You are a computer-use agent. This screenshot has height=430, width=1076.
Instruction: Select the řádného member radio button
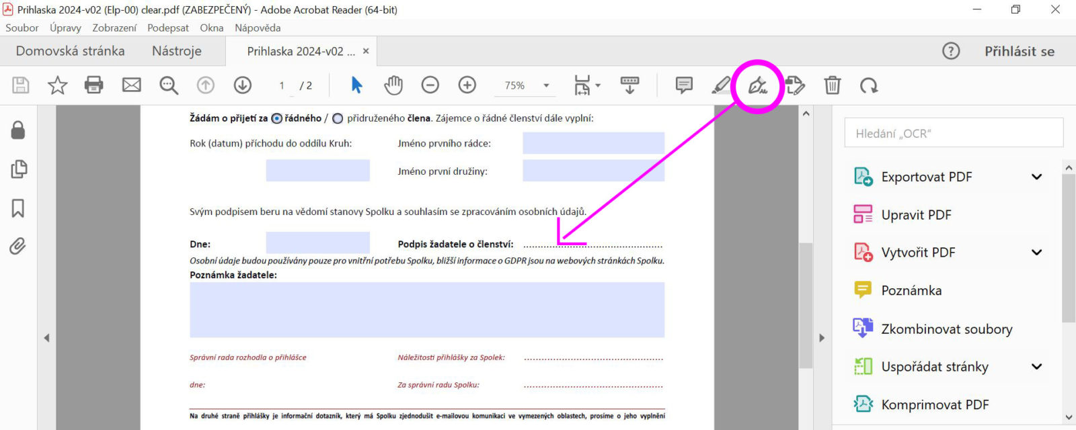276,118
